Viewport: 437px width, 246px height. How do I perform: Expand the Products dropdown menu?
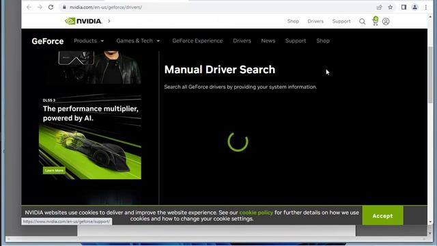coord(89,41)
